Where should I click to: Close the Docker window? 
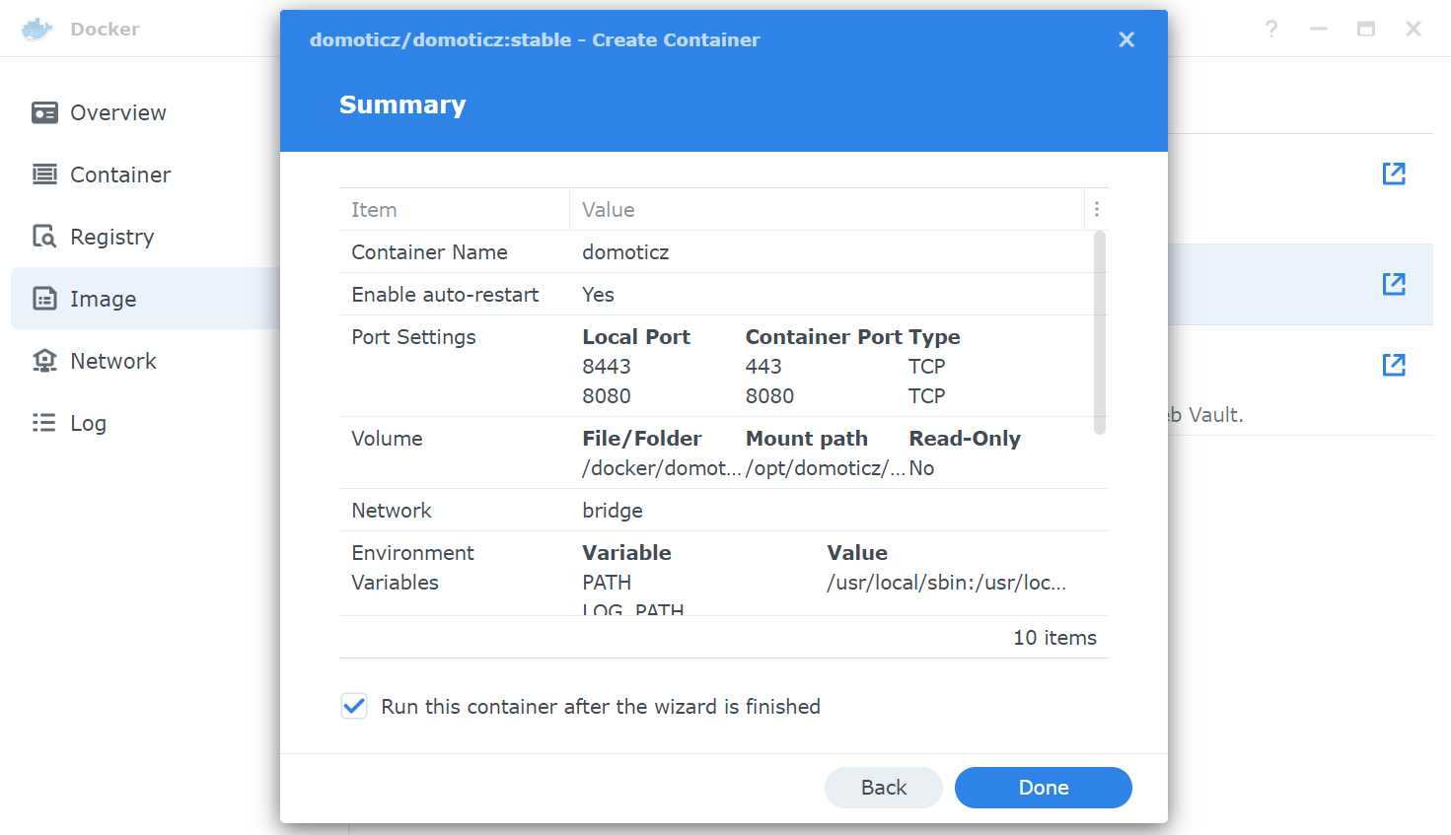1414,29
